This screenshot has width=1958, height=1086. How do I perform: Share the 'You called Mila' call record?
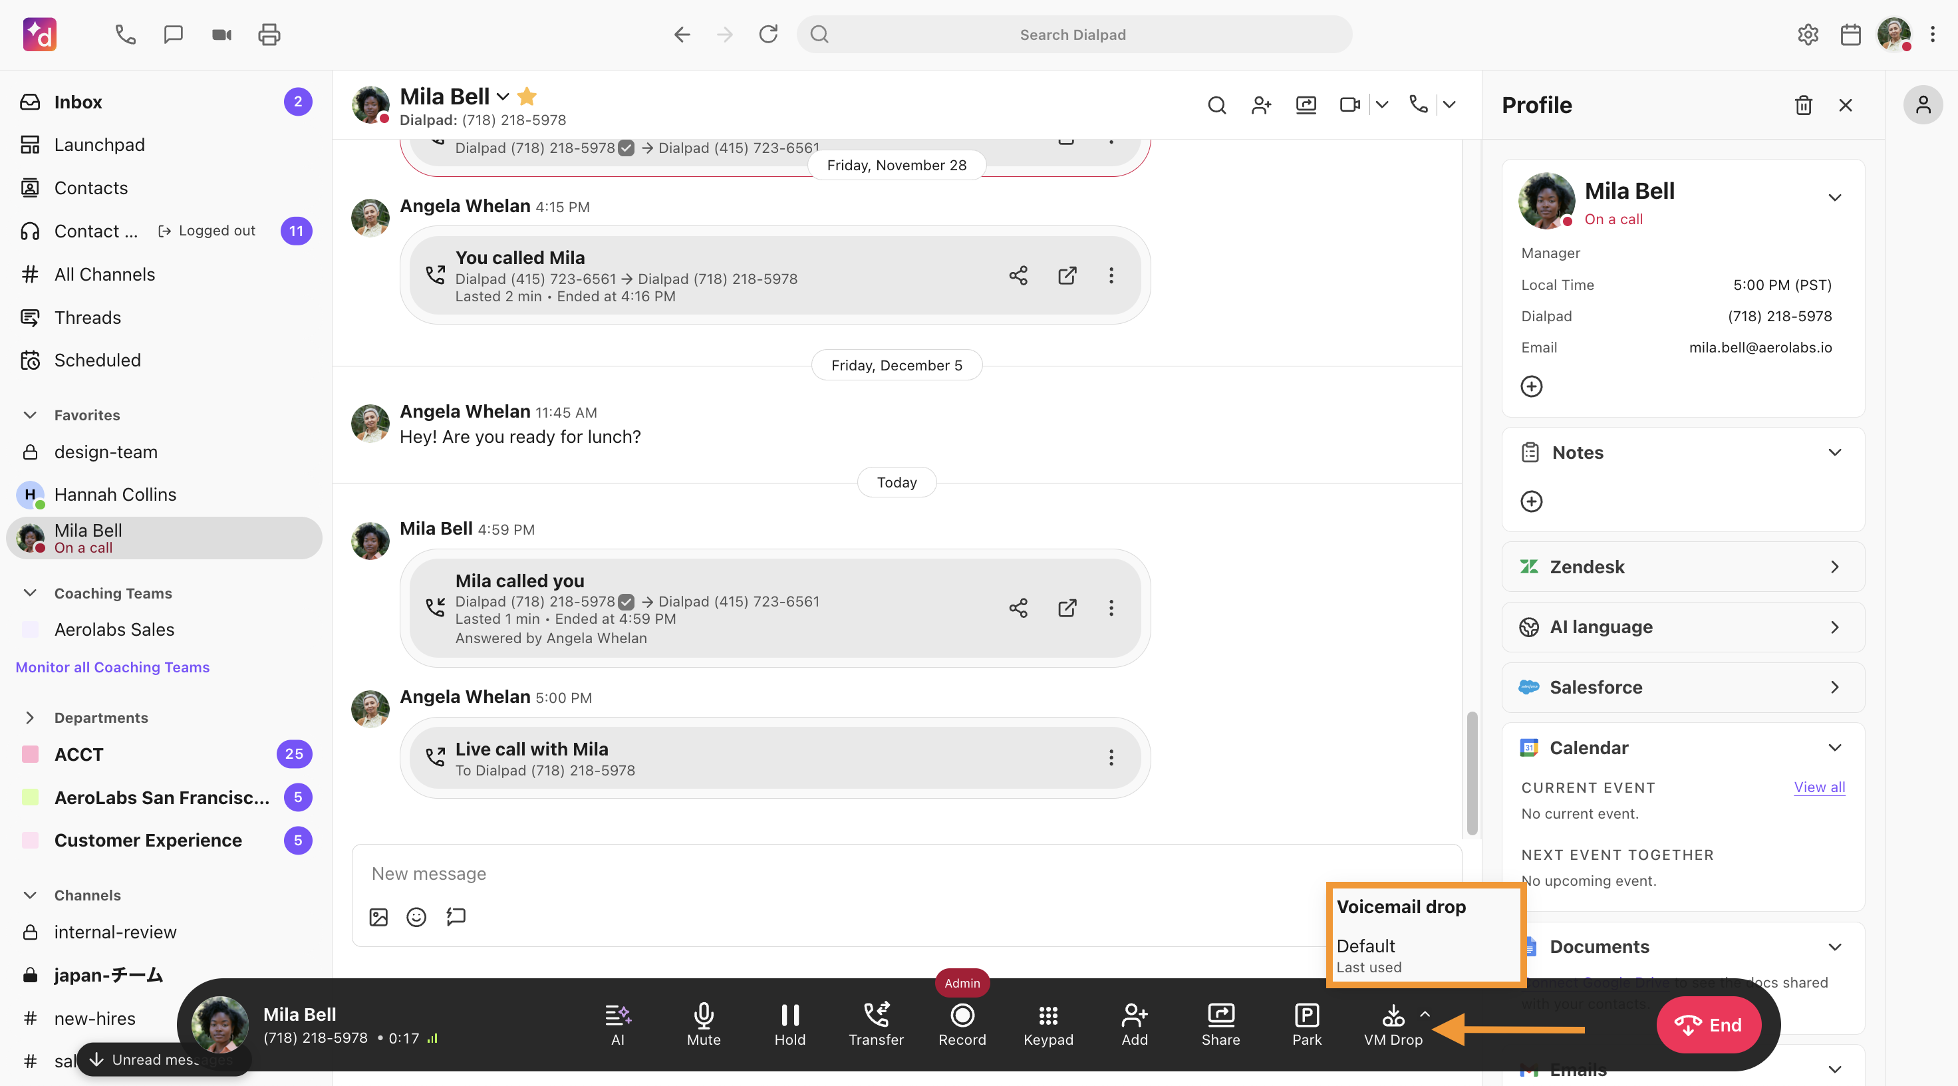tap(1018, 275)
